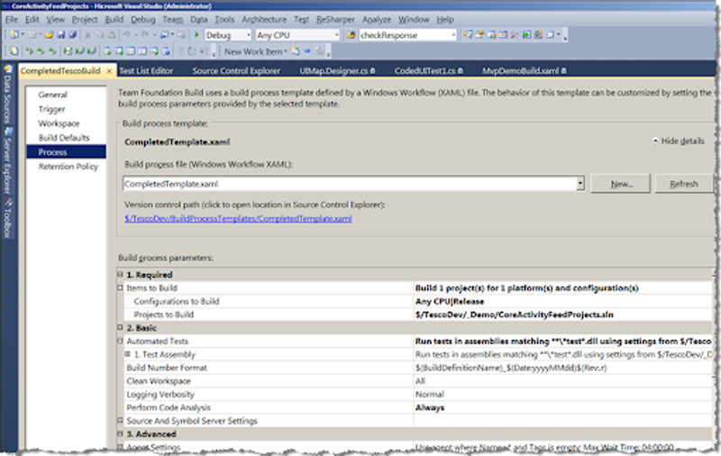Collapse the 2. Basic section

pyautogui.click(x=121, y=327)
